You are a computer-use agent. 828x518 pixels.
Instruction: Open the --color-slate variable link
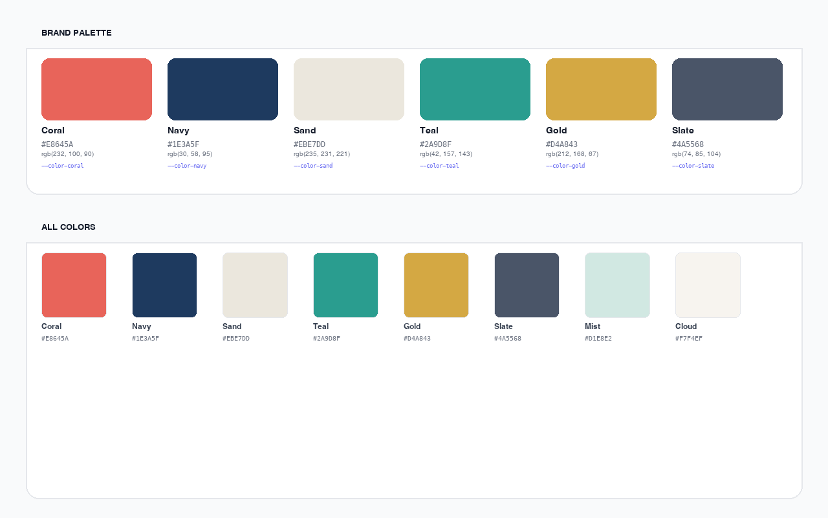[693, 165]
